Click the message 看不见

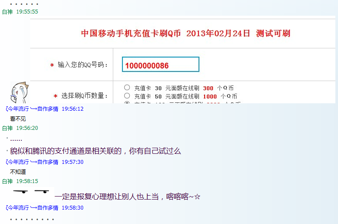pyautogui.click(x=18, y=119)
